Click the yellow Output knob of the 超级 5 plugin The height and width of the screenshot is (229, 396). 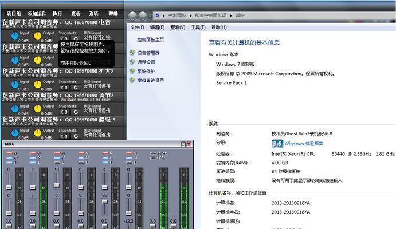38,133
